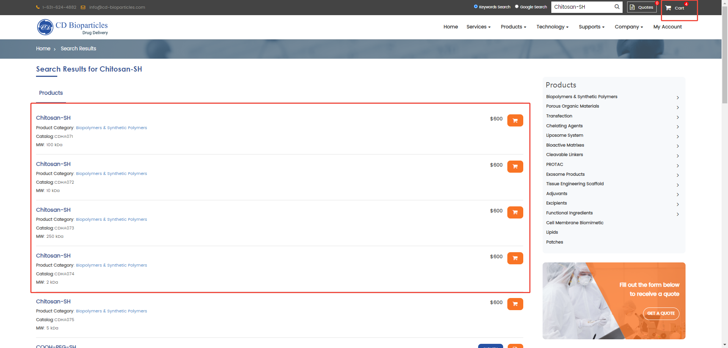The width and height of the screenshot is (728, 348).
Task: Add Chitosan-SH CDHA074 to cart
Action: click(x=515, y=258)
